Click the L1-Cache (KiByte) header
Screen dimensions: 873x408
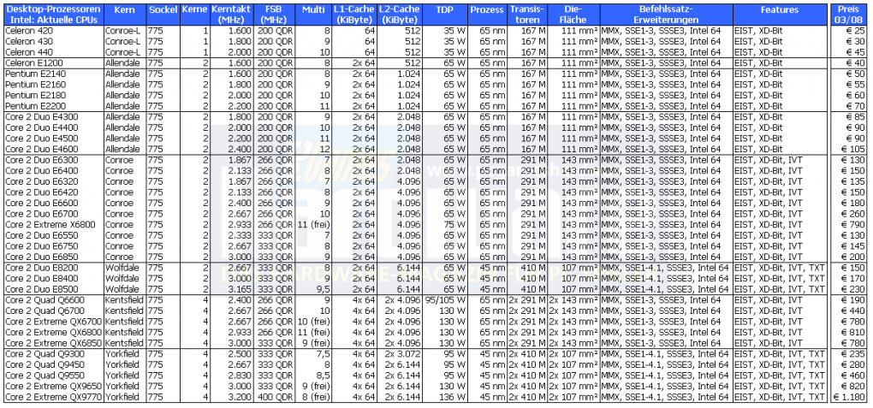click(x=354, y=15)
